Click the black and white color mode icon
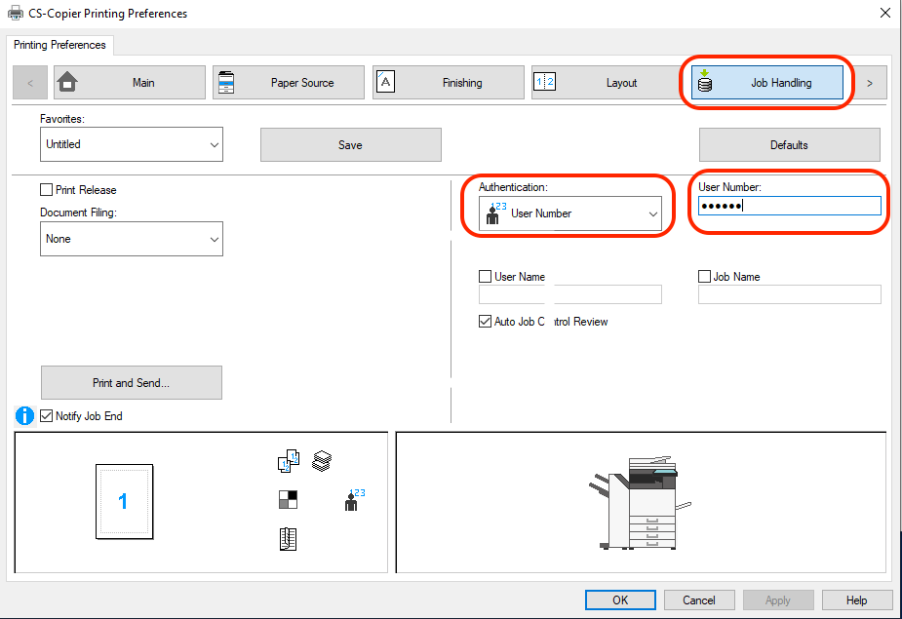The width and height of the screenshot is (902, 619). (x=289, y=500)
